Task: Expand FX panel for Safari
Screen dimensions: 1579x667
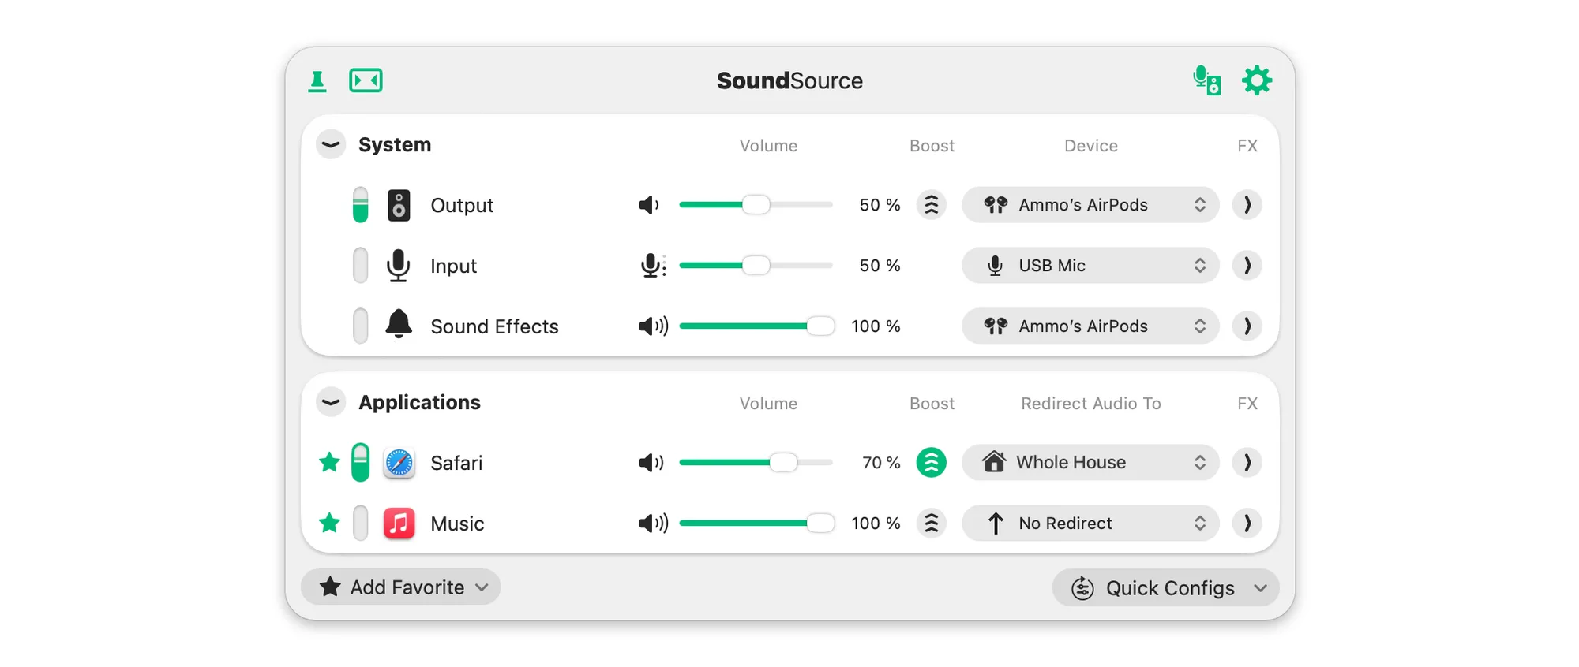Action: click(x=1247, y=463)
